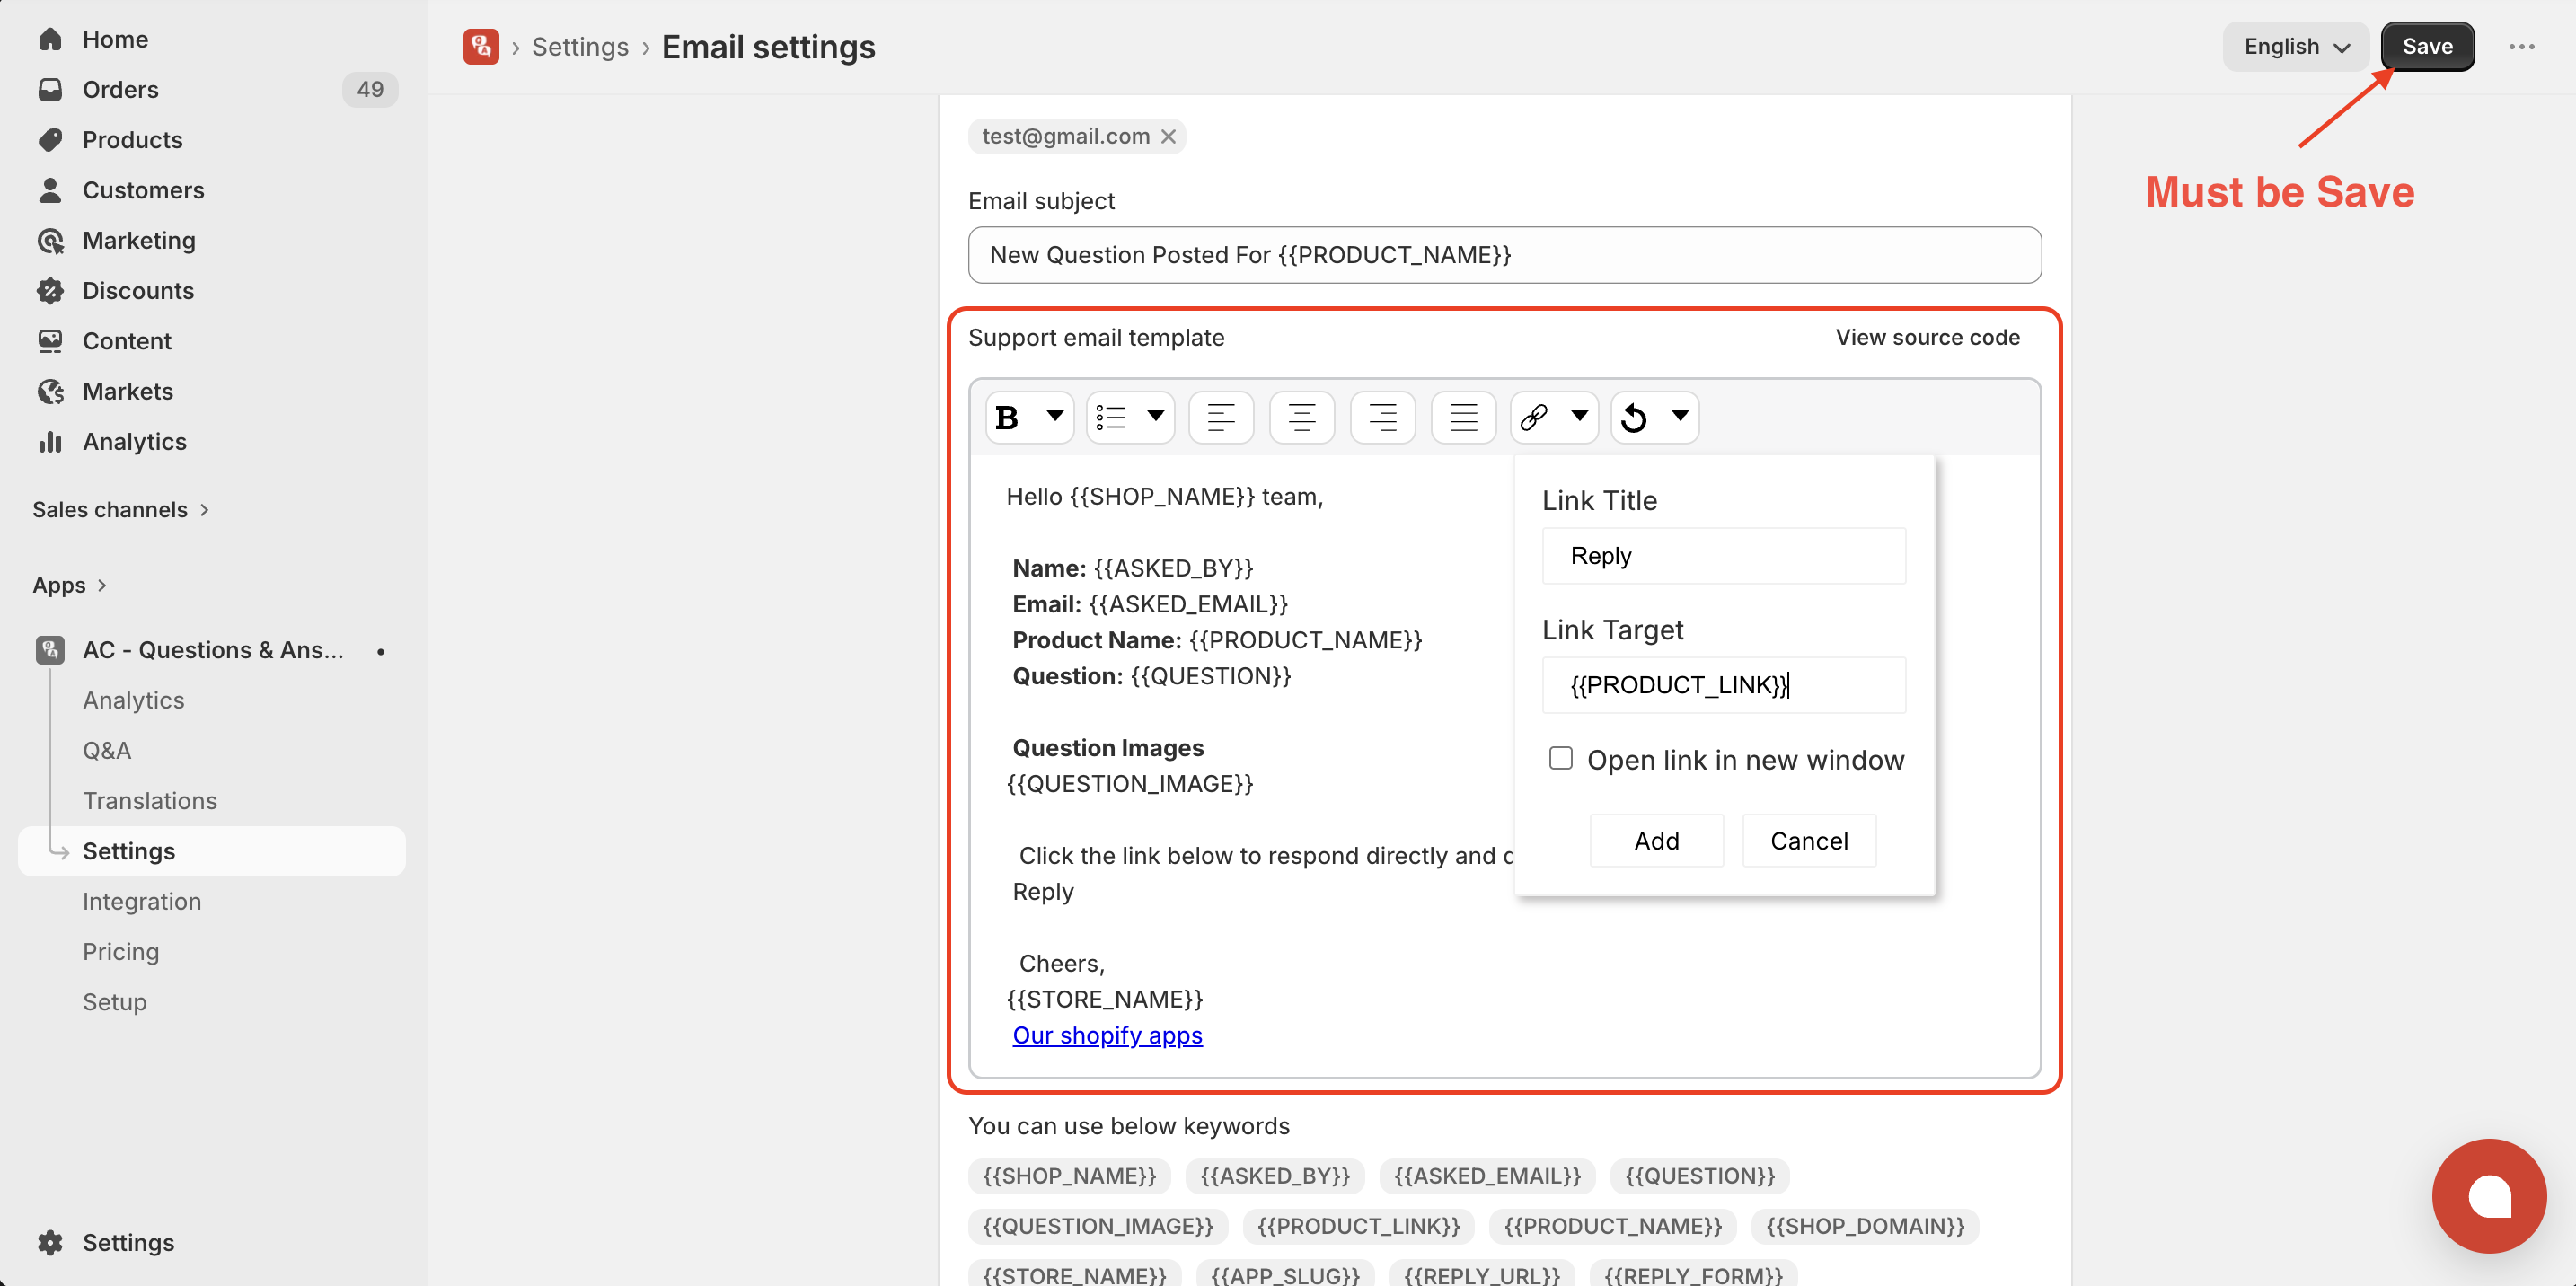Click the bullet list icon

1111,417
